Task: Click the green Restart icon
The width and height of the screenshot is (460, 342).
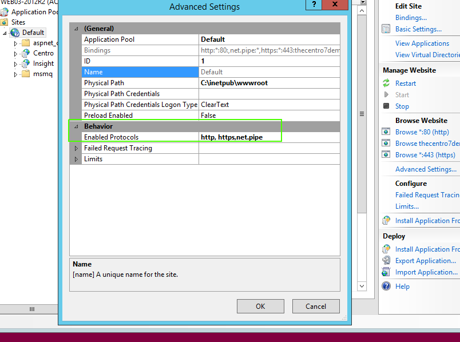Action: coord(387,83)
